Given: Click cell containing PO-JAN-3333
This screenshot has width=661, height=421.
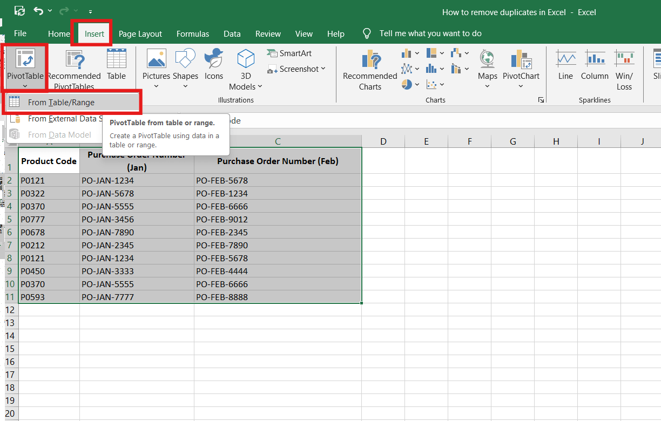Looking at the screenshot, I should pos(137,271).
